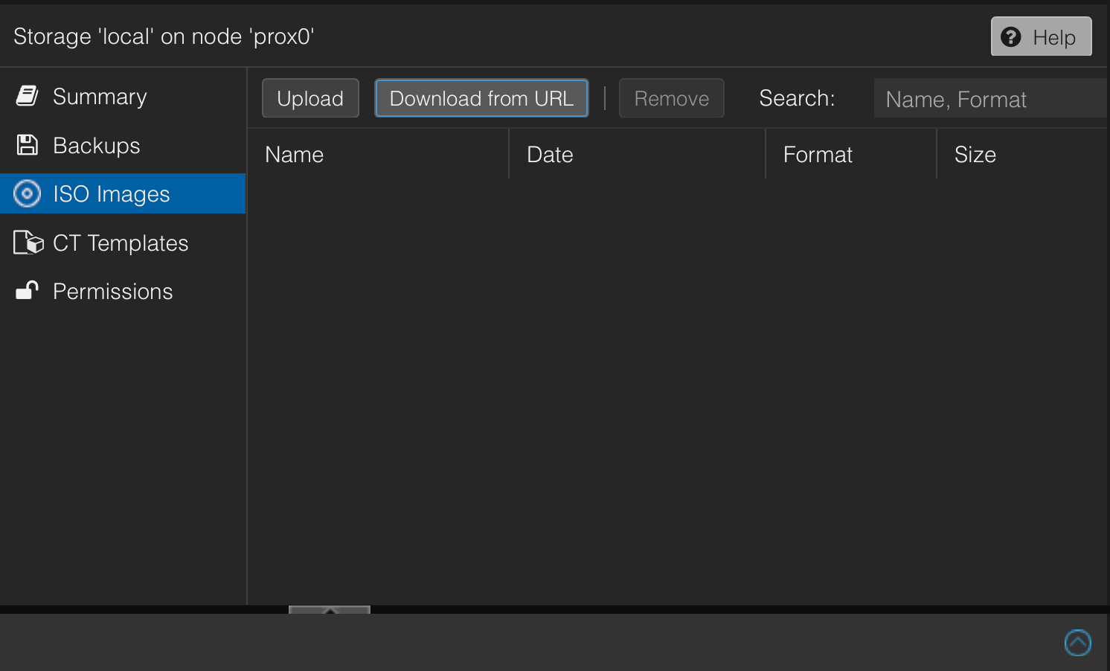Screen dimensions: 1110x671
Task: Sort by the Name column header
Action: coord(295,155)
